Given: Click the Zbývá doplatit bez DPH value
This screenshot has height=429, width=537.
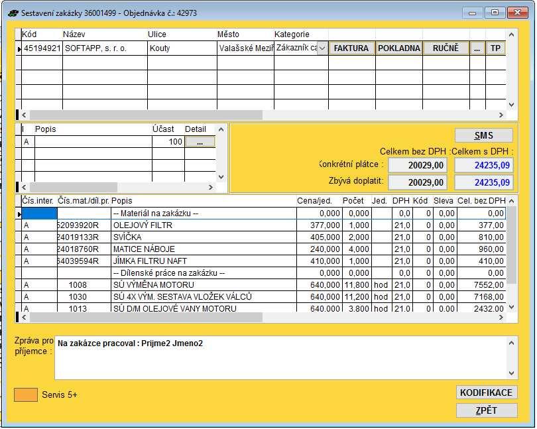Looking at the screenshot, I should (x=418, y=182).
